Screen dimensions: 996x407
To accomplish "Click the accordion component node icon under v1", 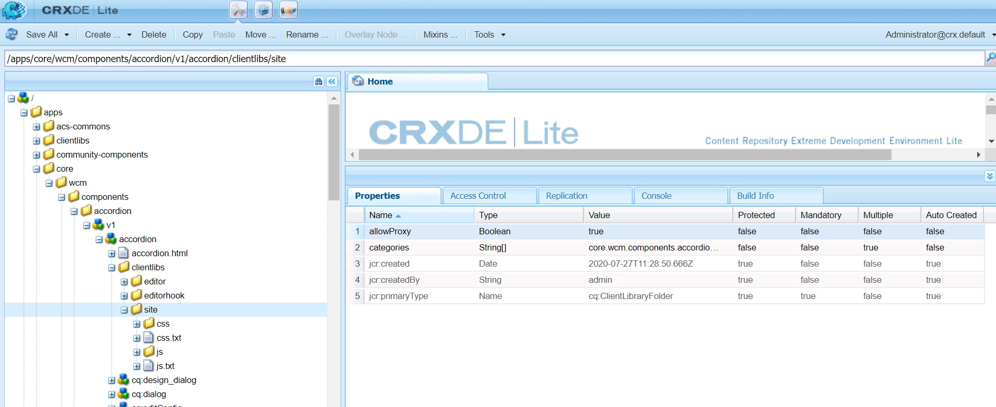I will click(111, 238).
